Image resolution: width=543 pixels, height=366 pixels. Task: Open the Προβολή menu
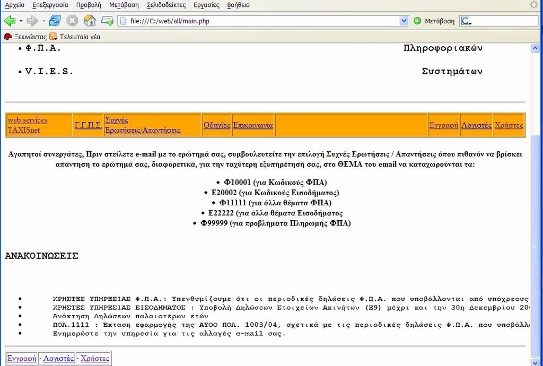tap(89, 5)
